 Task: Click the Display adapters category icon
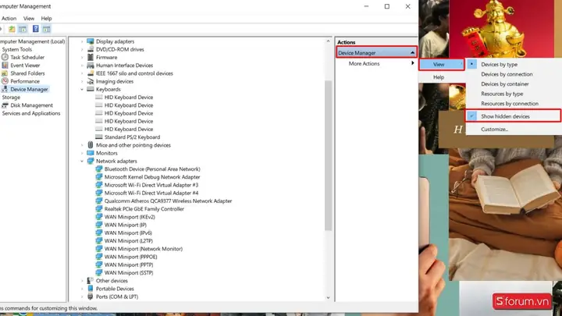pos(91,41)
